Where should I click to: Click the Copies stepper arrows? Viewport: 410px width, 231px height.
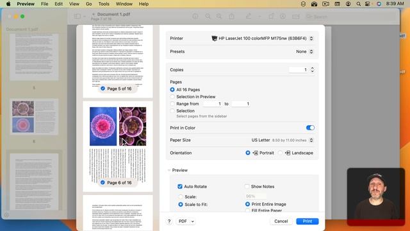312,70
